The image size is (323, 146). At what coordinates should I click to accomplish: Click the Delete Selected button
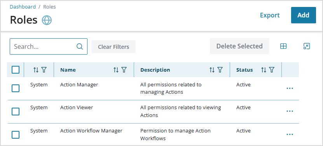pos(239,46)
